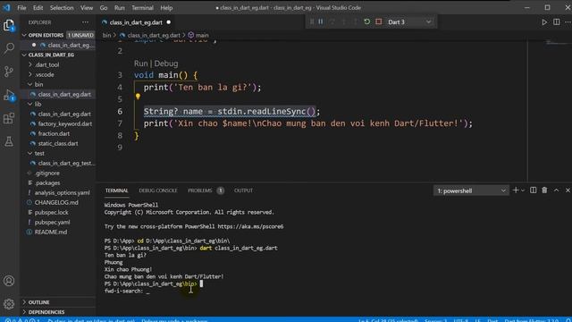Image resolution: width=572 pixels, height=322 pixels.
Task: Click the Debug CodeLens above main
Action: (x=166, y=64)
